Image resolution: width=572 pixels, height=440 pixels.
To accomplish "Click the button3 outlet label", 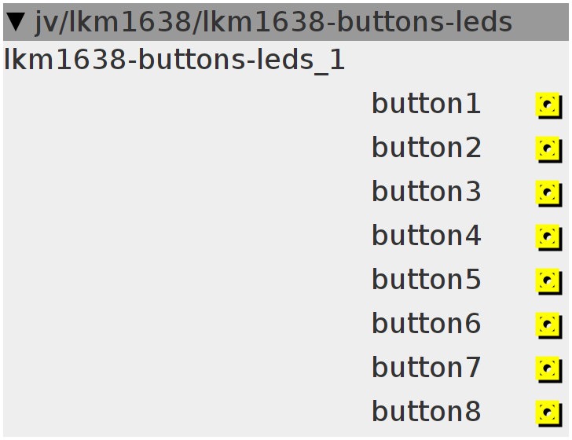I will click(426, 192).
